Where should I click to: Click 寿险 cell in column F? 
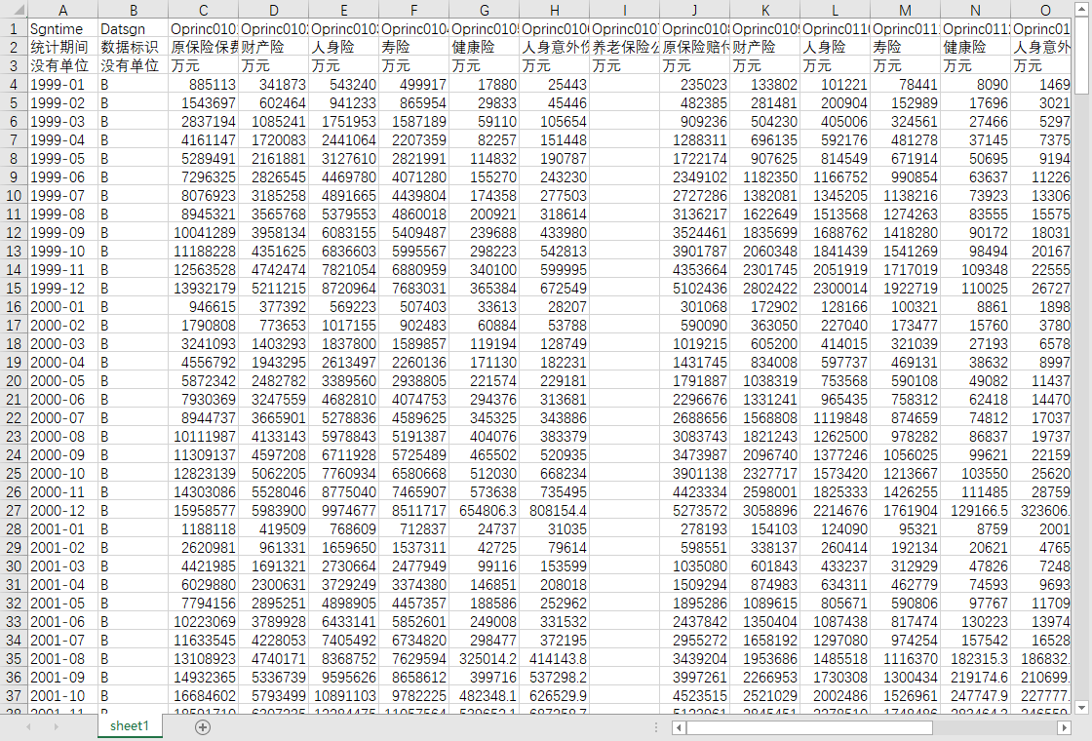[x=414, y=48]
